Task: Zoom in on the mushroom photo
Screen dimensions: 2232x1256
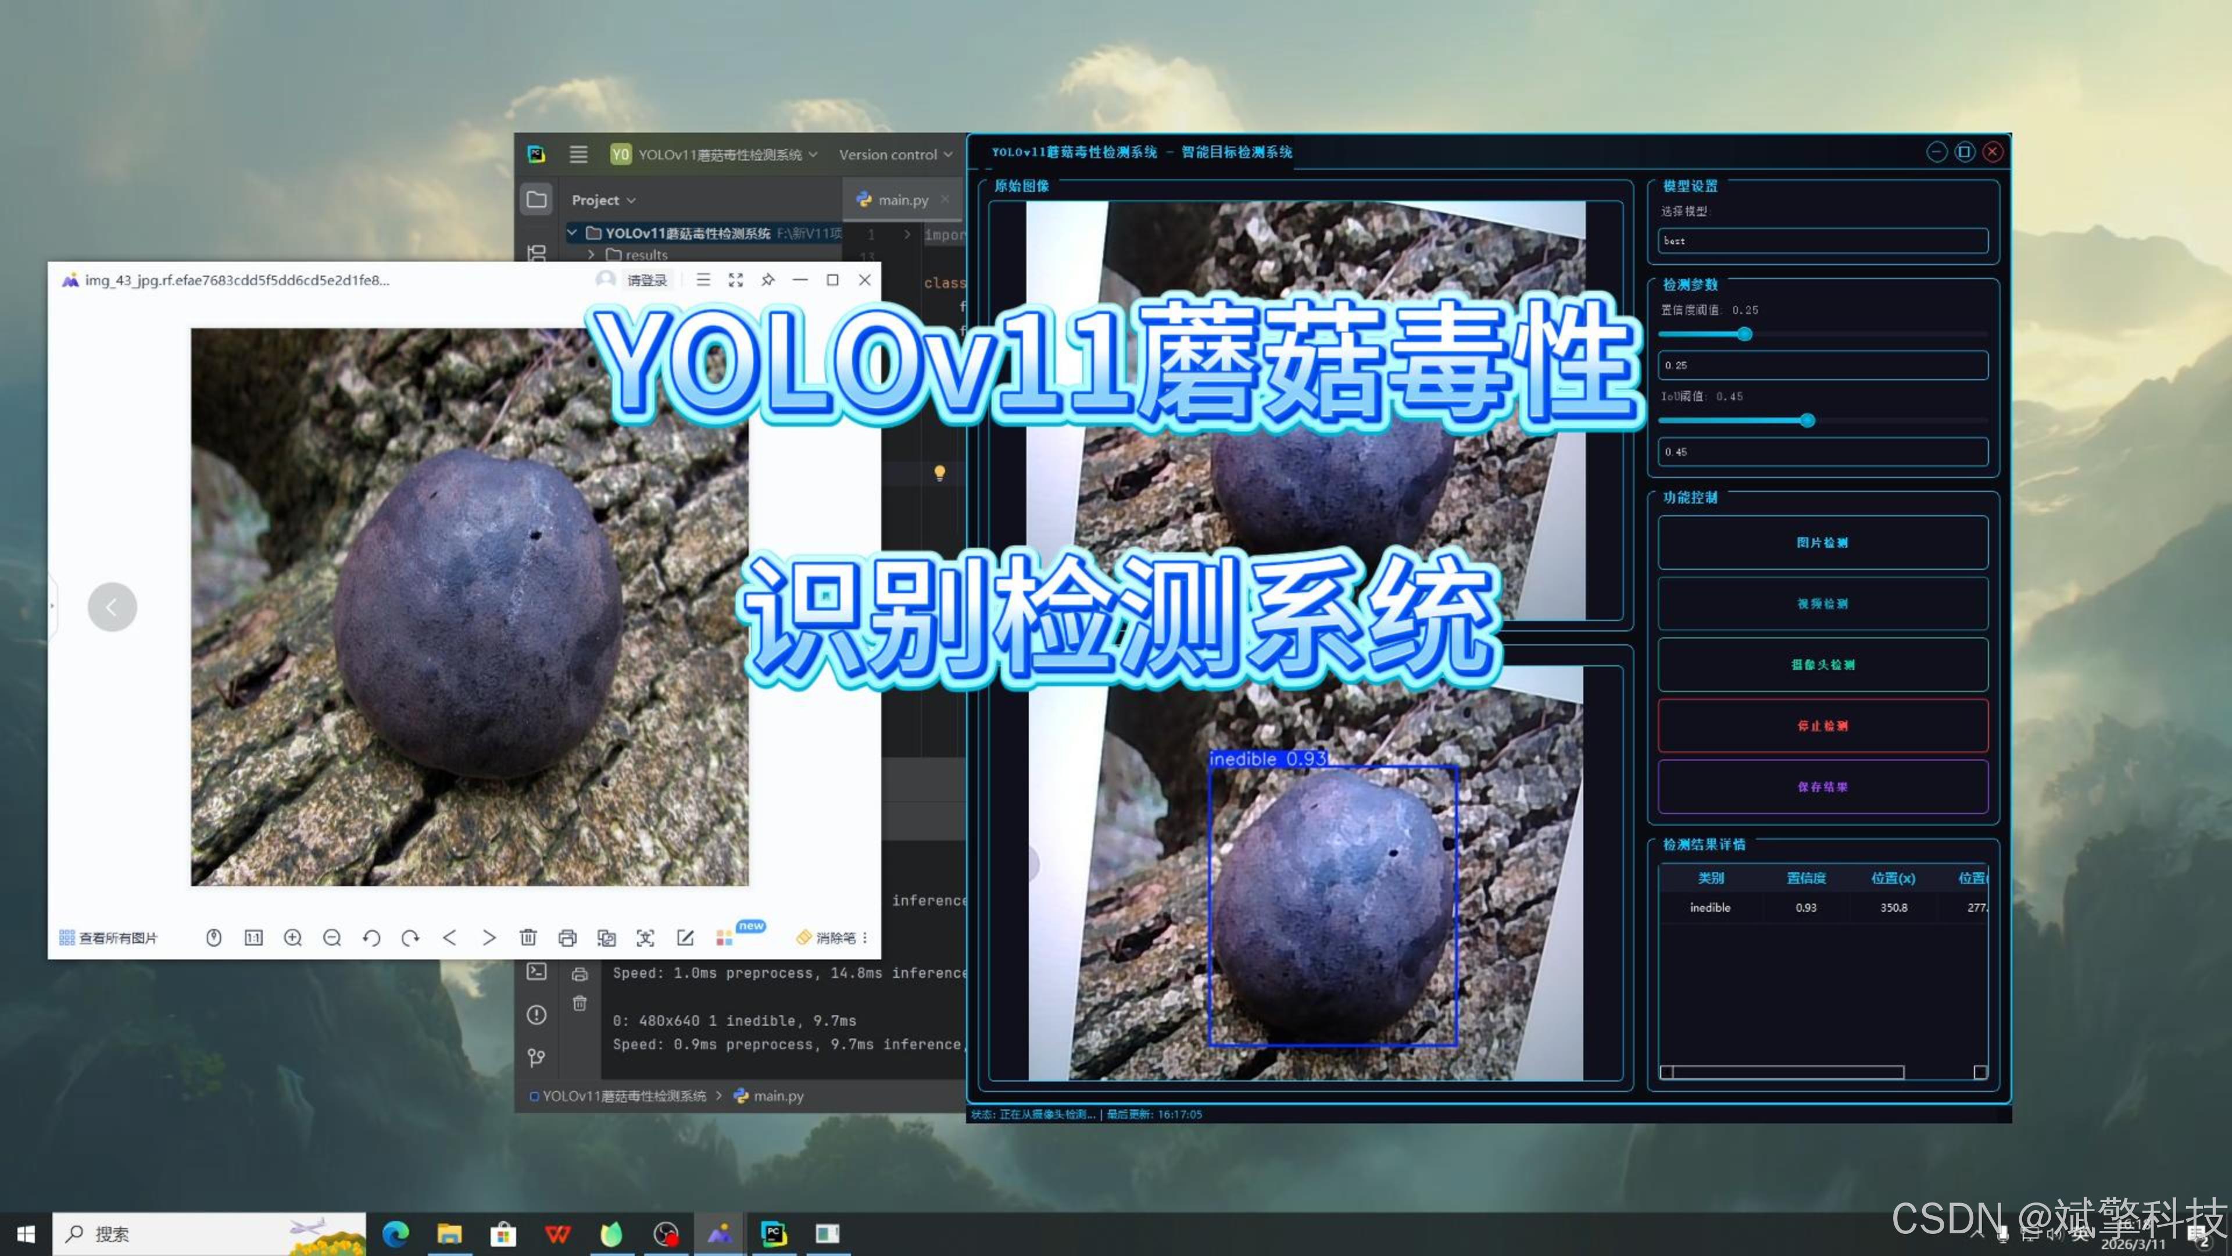Action: click(293, 938)
